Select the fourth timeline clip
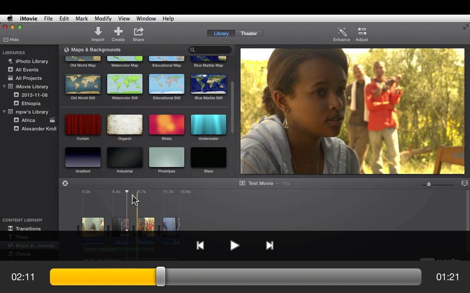The width and height of the screenshot is (470, 293). tap(171, 231)
